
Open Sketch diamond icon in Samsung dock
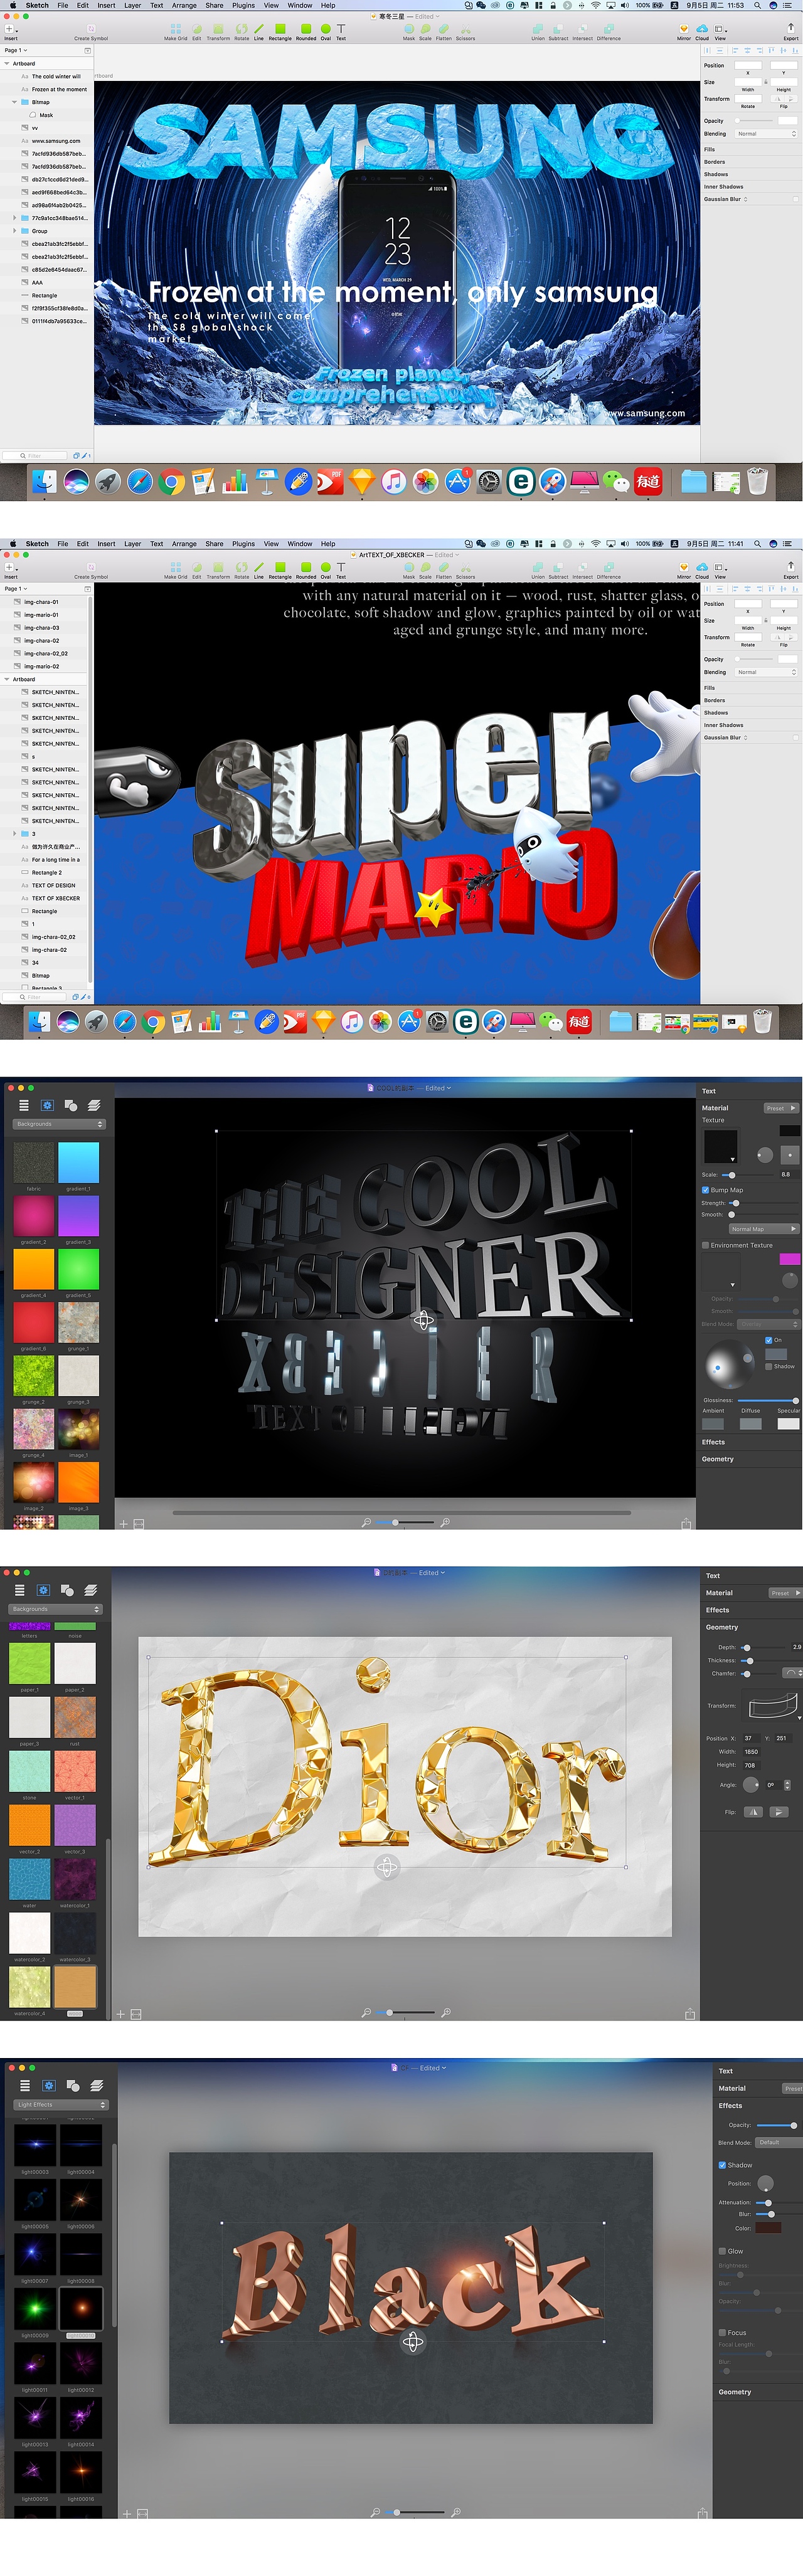point(362,483)
